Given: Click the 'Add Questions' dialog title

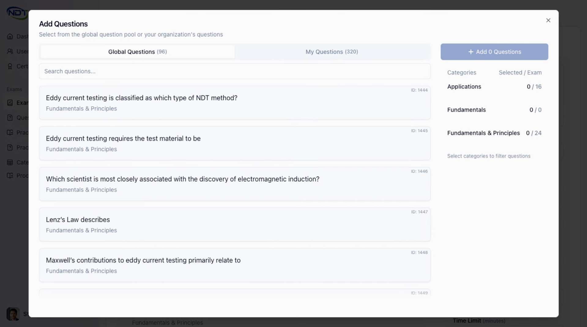Looking at the screenshot, I should click(63, 24).
